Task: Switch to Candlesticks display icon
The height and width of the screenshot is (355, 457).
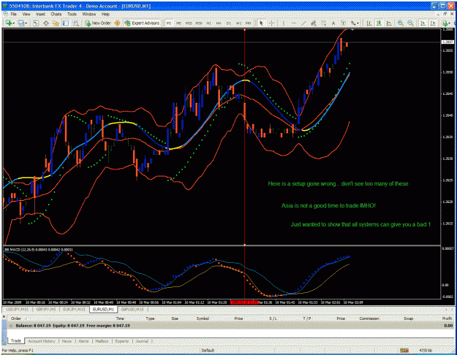Action: tap(379, 23)
